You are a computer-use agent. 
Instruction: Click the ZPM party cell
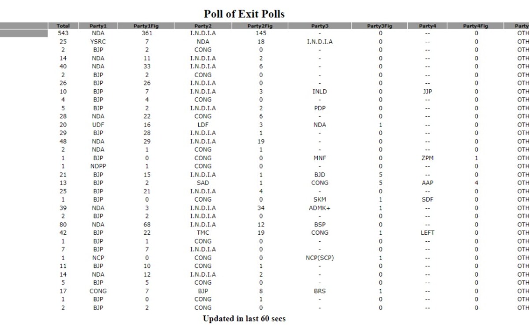428,158
